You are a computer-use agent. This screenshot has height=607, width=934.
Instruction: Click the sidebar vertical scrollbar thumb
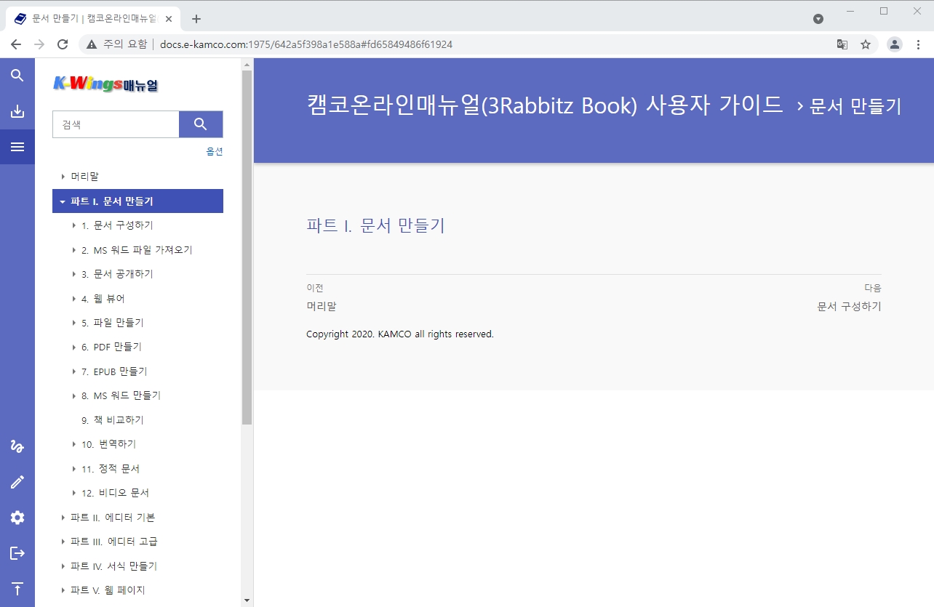click(x=247, y=247)
